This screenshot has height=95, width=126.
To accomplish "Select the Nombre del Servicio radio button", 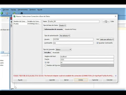I will tap(46, 65).
